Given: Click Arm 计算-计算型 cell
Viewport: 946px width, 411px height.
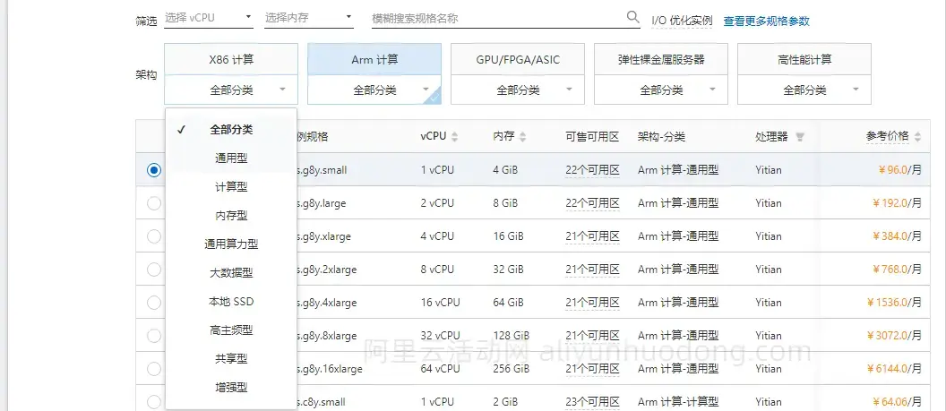Looking at the screenshot, I should pos(678,401).
